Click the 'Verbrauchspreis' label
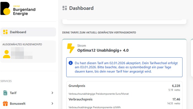The width and height of the screenshot is (193, 109). pos(81,99)
